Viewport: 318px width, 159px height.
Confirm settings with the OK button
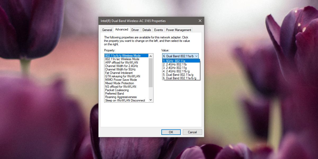pyautogui.click(x=171, y=132)
